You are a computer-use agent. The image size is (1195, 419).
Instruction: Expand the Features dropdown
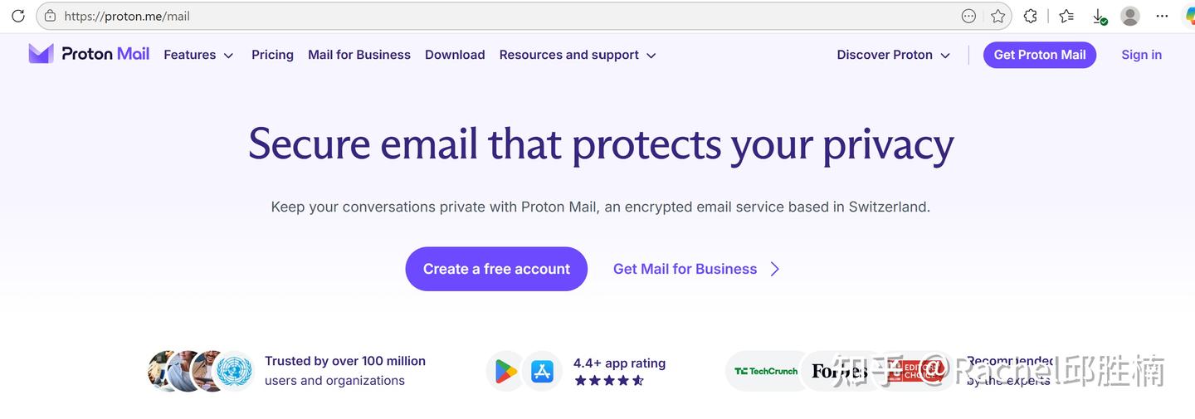click(x=199, y=55)
